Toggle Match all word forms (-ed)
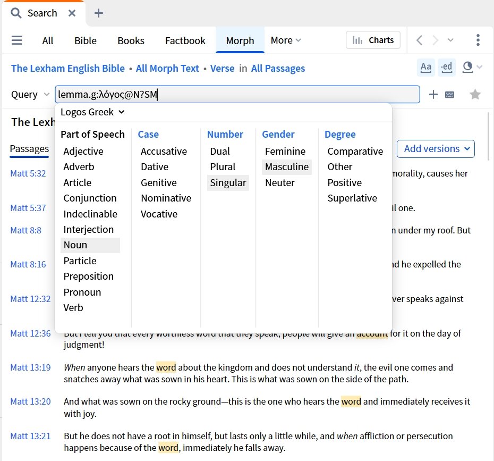Image resolution: width=494 pixels, height=461 pixels. 447,67
